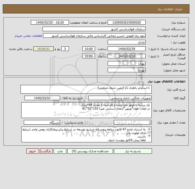Click the مشخصات کالای مورد نیاز label

point(169,110)
